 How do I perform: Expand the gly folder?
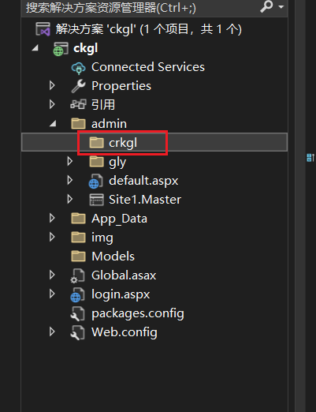[x=70, y=161]
